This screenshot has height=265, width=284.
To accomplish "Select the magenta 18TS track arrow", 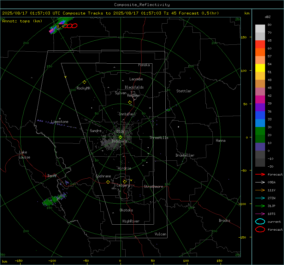I will pyautogui.click(x=260, y=214).
